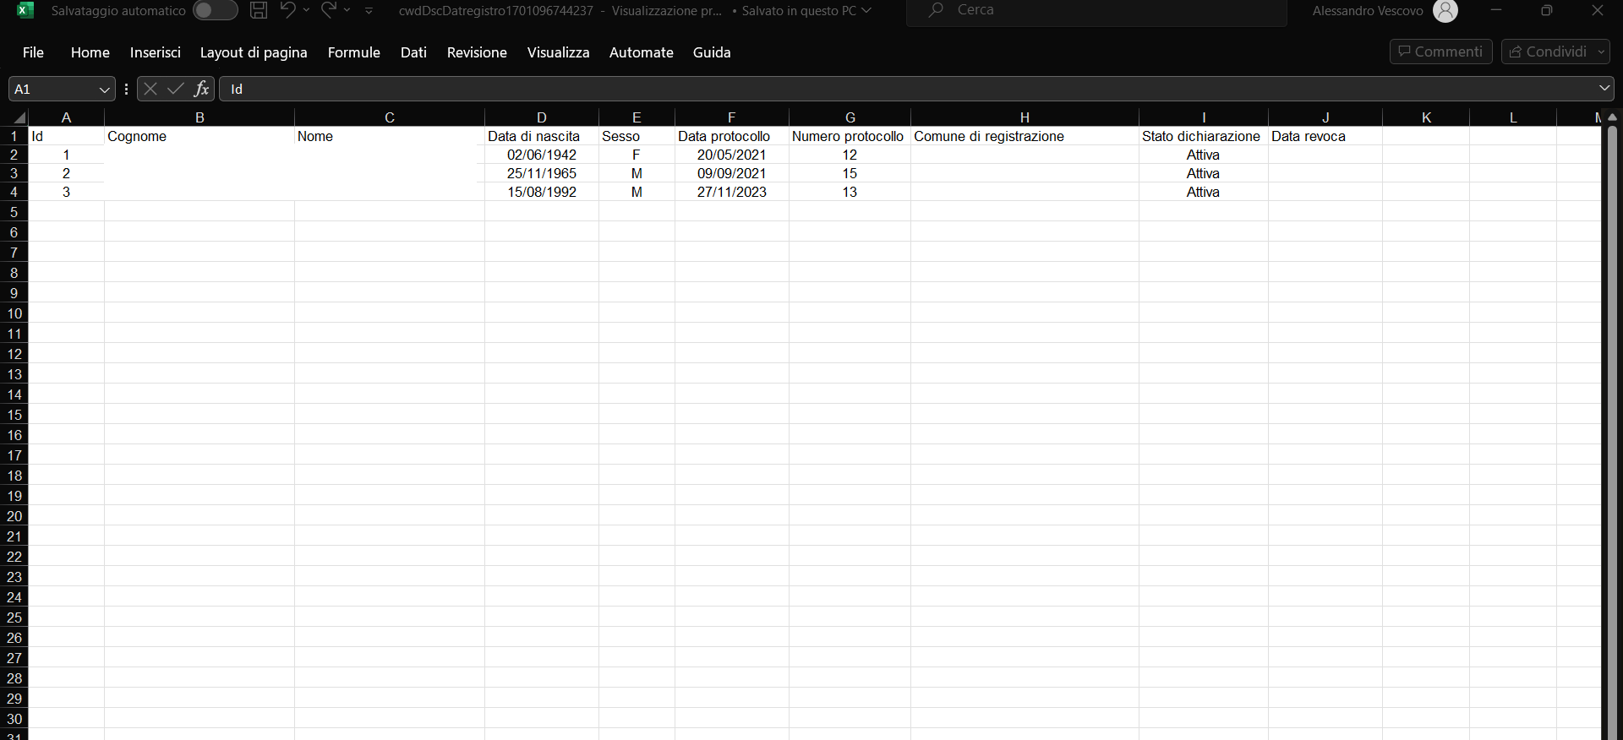
Task: Open the Name Box dropdown arrow
Action: click(x=104, y=90)
